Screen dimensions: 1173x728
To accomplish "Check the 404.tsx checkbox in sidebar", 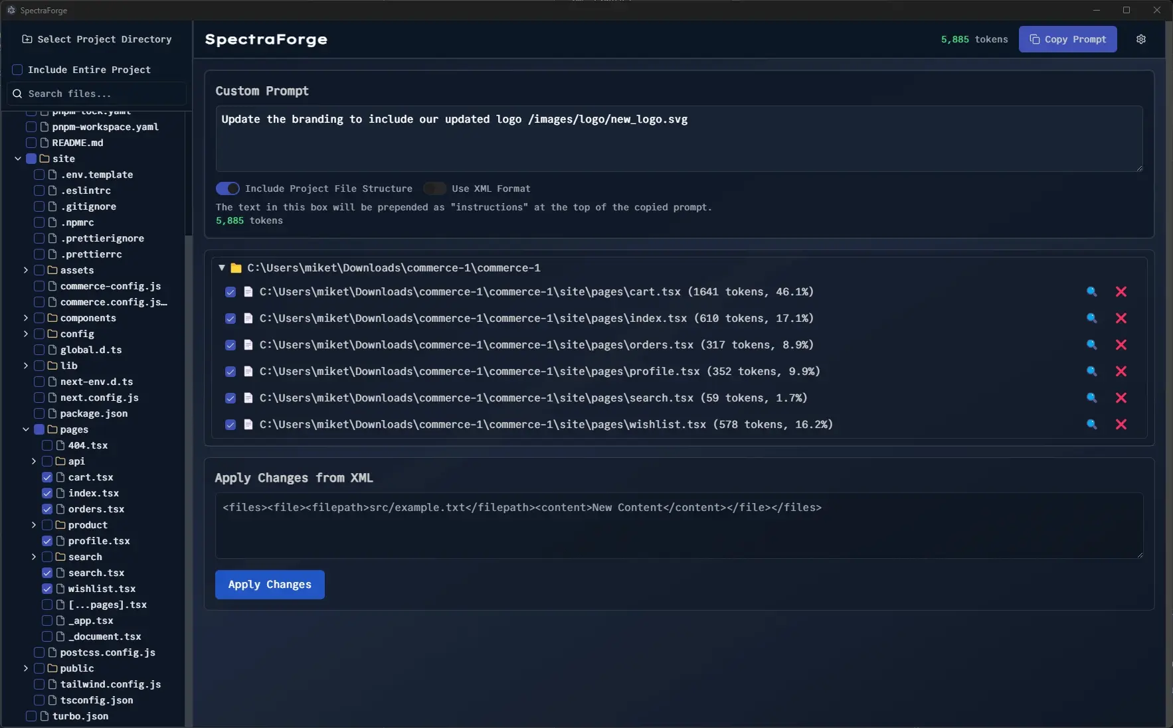I will click(47, 445).
